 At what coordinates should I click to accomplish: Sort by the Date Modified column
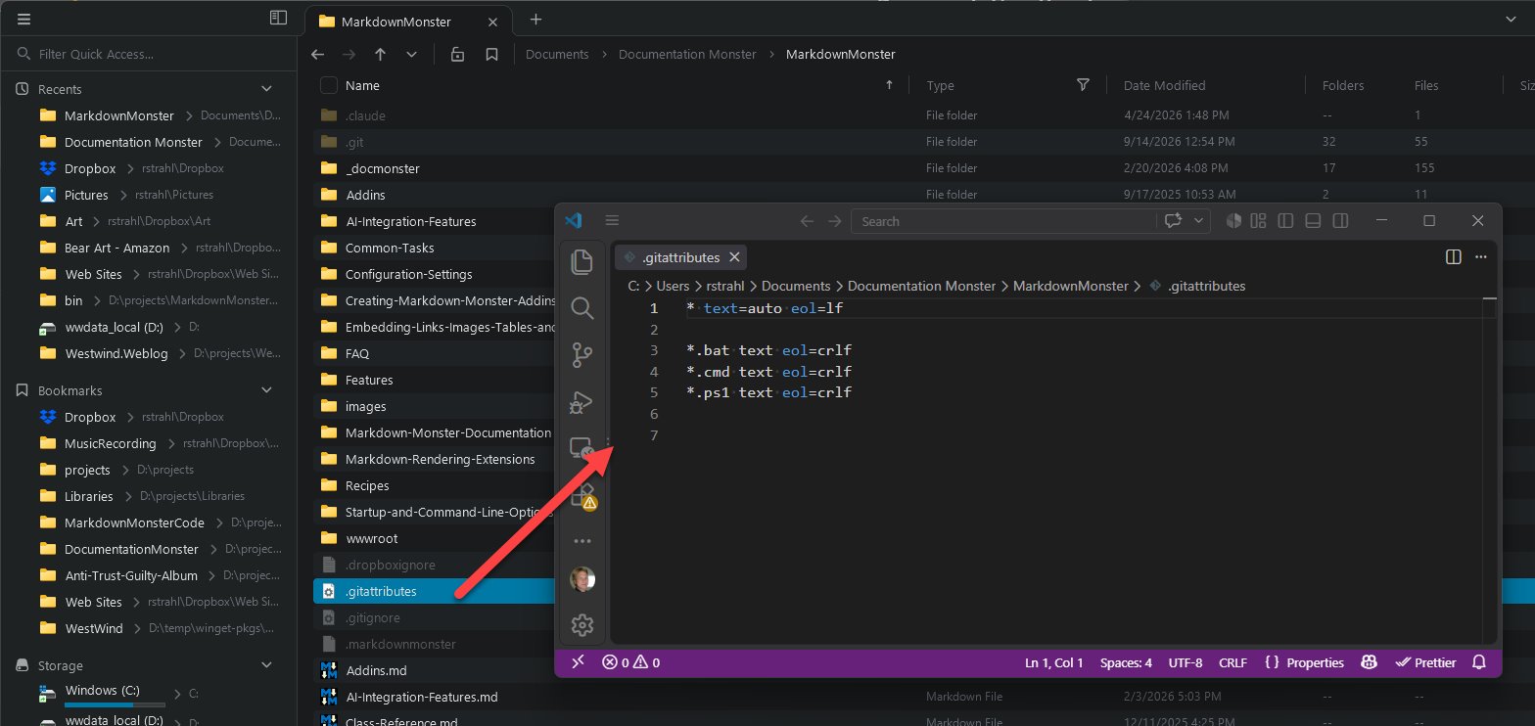(1164, 86)
